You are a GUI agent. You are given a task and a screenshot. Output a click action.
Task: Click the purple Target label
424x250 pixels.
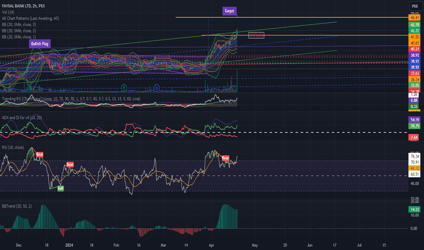pos(229,11)
